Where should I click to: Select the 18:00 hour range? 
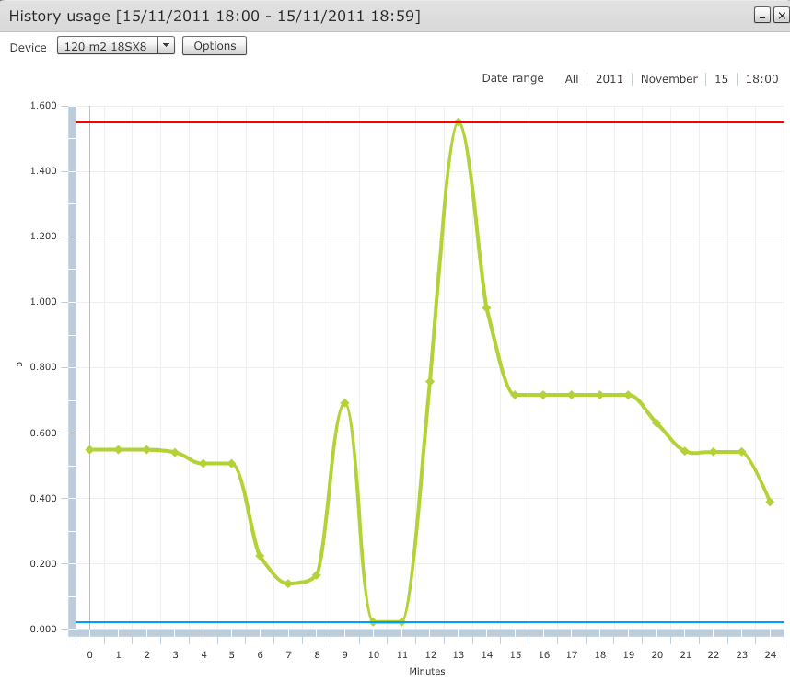(x=761, y=79)
